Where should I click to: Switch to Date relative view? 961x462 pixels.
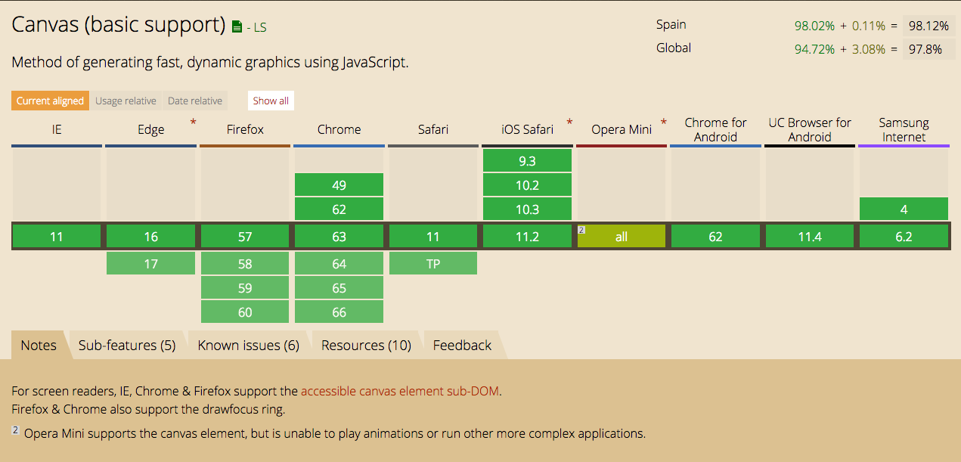195,101
